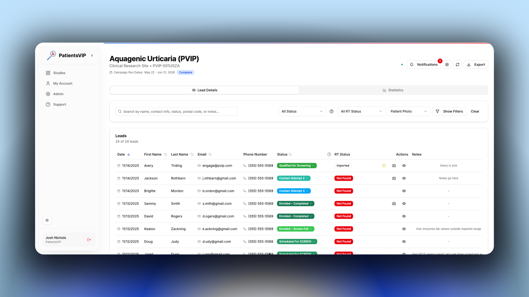View lead details eye for Sammy Smith
The width and height of the screenshot is (529, 297).
pos(404,204)
